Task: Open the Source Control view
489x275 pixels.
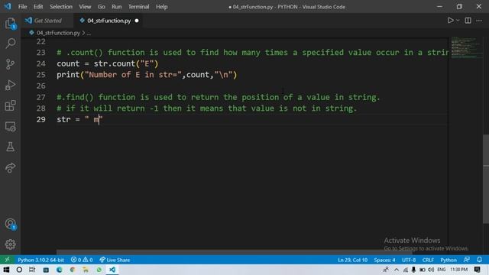Action: point(10,64)
